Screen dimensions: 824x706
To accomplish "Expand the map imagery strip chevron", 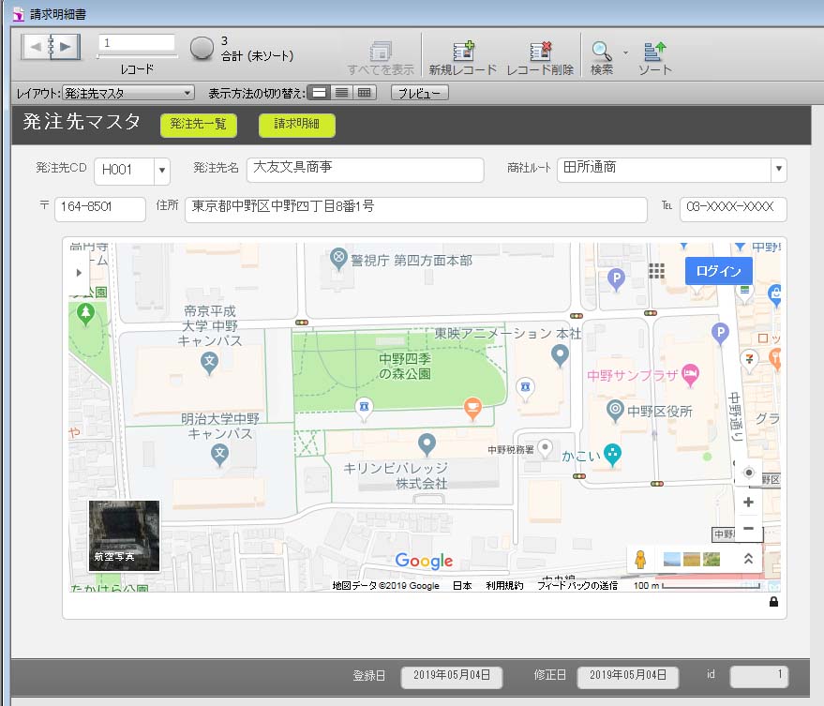I will point(748,559).
